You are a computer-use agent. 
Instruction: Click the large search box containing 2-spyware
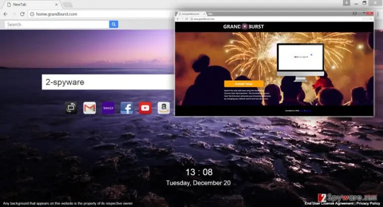[108, 82]
